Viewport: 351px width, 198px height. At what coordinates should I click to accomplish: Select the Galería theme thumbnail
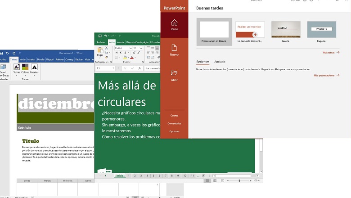tap(286, 29)
